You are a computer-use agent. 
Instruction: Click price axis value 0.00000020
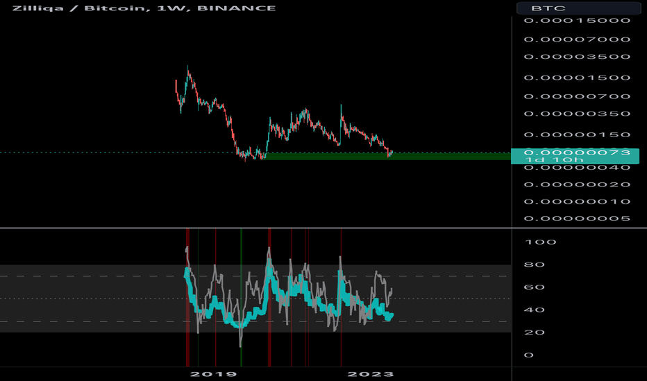577,184
